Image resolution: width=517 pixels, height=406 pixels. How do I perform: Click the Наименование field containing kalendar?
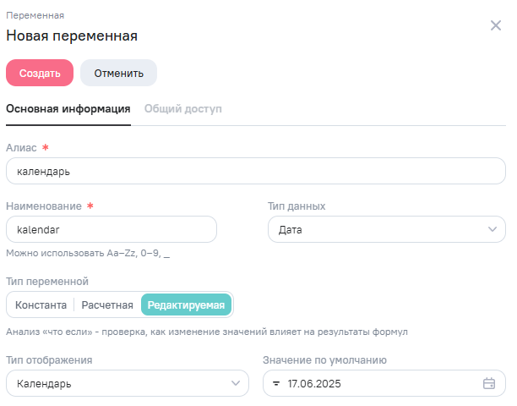click(111, 229)
